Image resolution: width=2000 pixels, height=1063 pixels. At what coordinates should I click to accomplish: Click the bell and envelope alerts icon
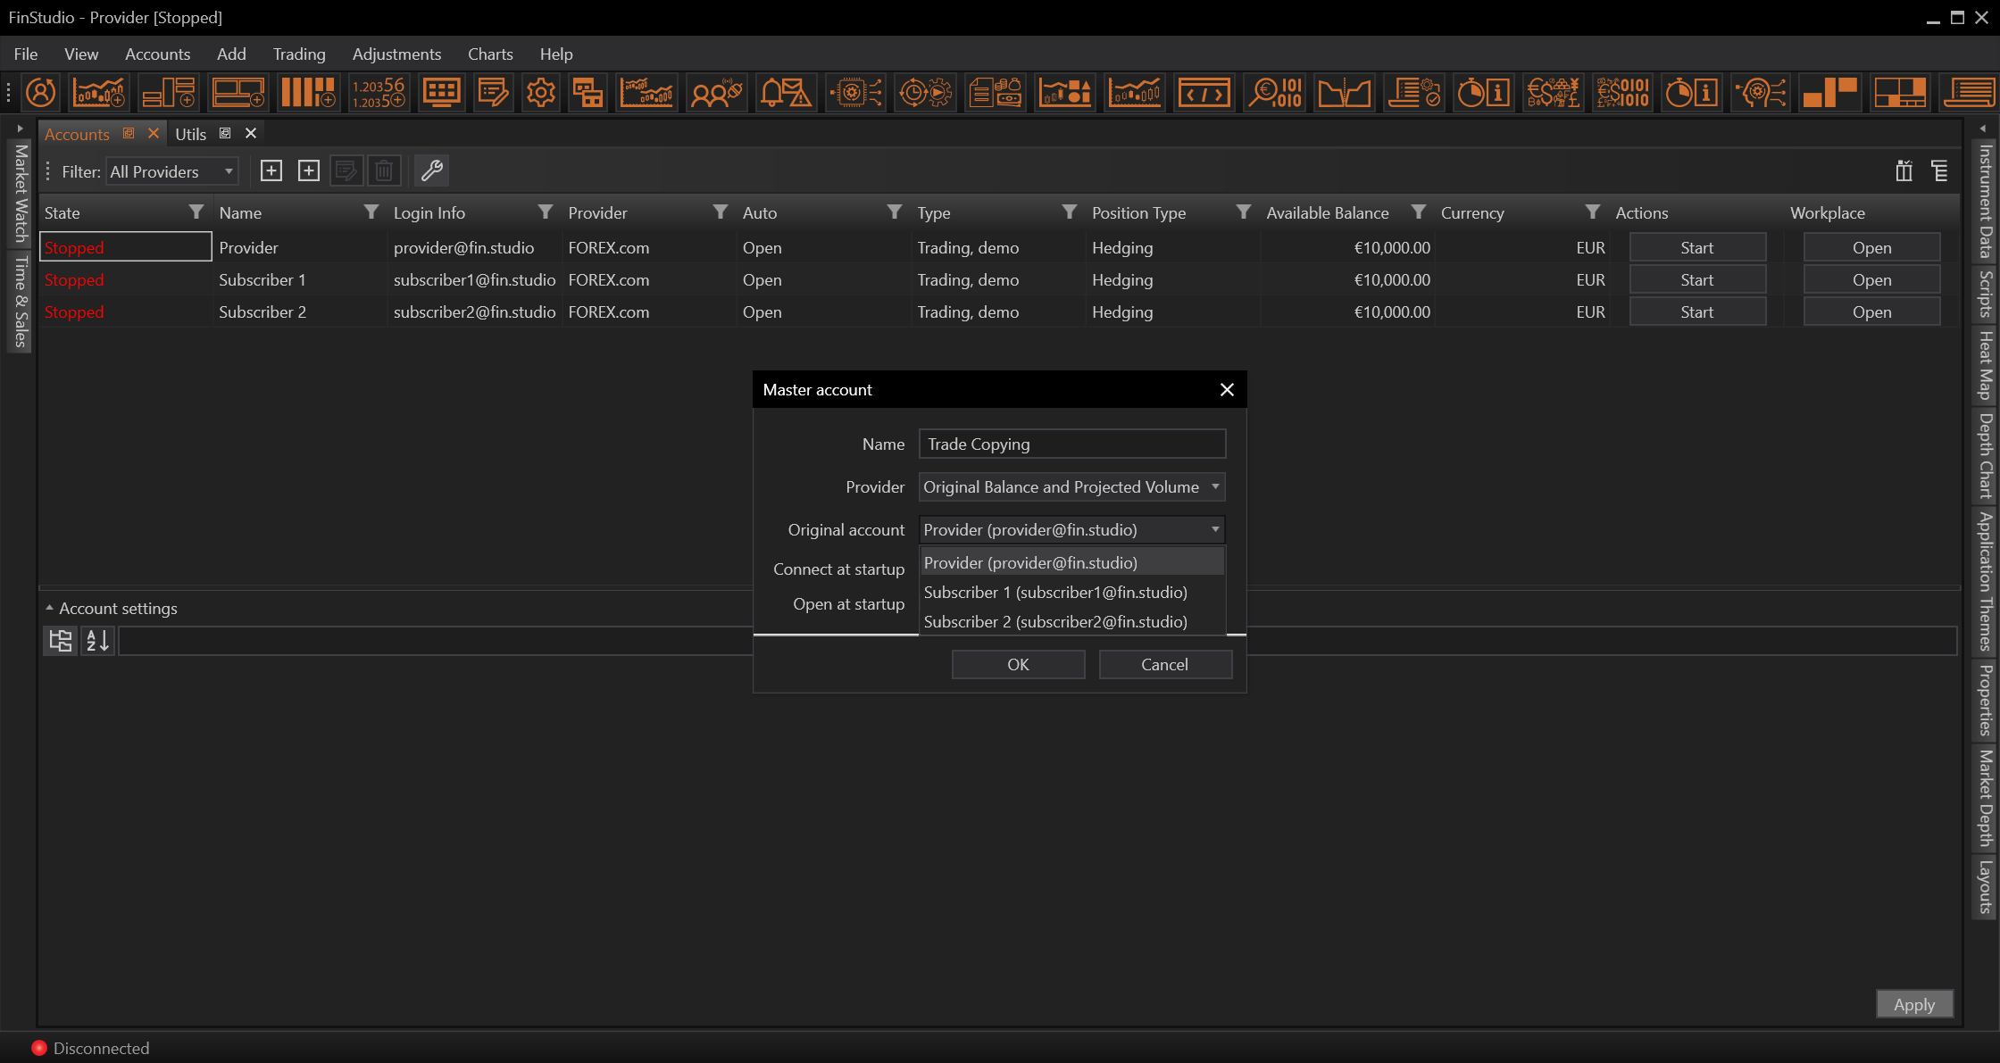(785, 93)
